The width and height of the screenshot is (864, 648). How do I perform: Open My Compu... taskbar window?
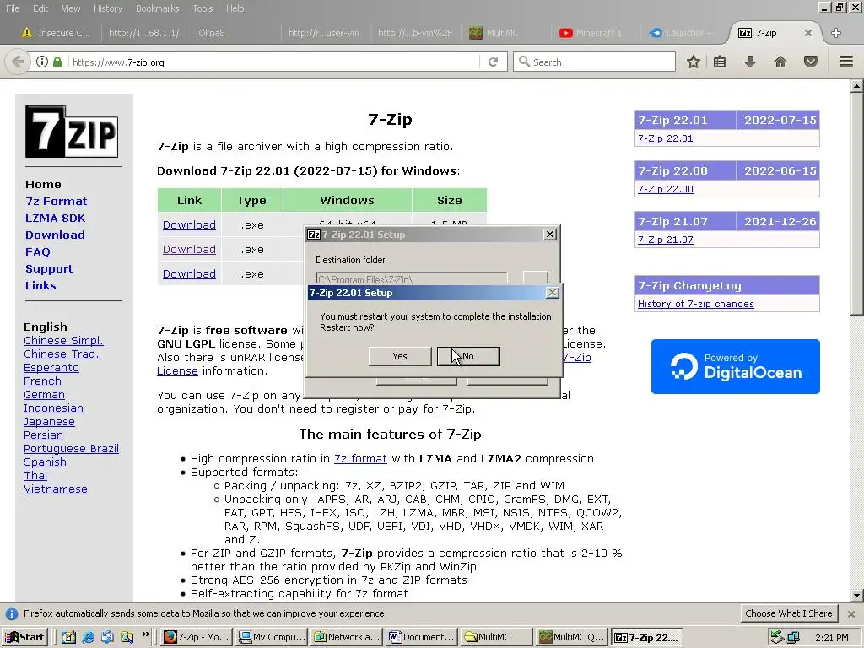(x=273, y=637)
